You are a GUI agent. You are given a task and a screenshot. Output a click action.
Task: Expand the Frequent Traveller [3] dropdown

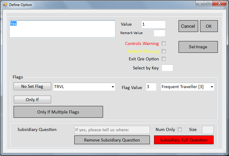(211, 87)
